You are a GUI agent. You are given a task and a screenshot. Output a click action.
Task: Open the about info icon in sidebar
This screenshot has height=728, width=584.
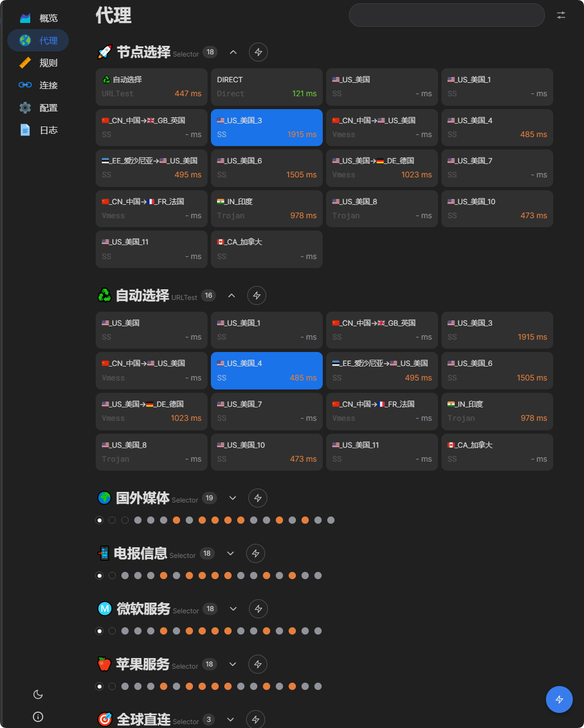(38, 717)
